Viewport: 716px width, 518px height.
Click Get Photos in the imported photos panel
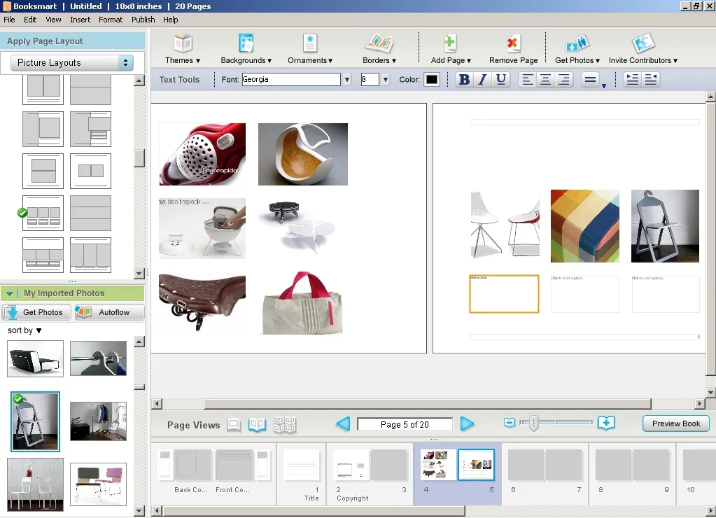pos(36,312)
